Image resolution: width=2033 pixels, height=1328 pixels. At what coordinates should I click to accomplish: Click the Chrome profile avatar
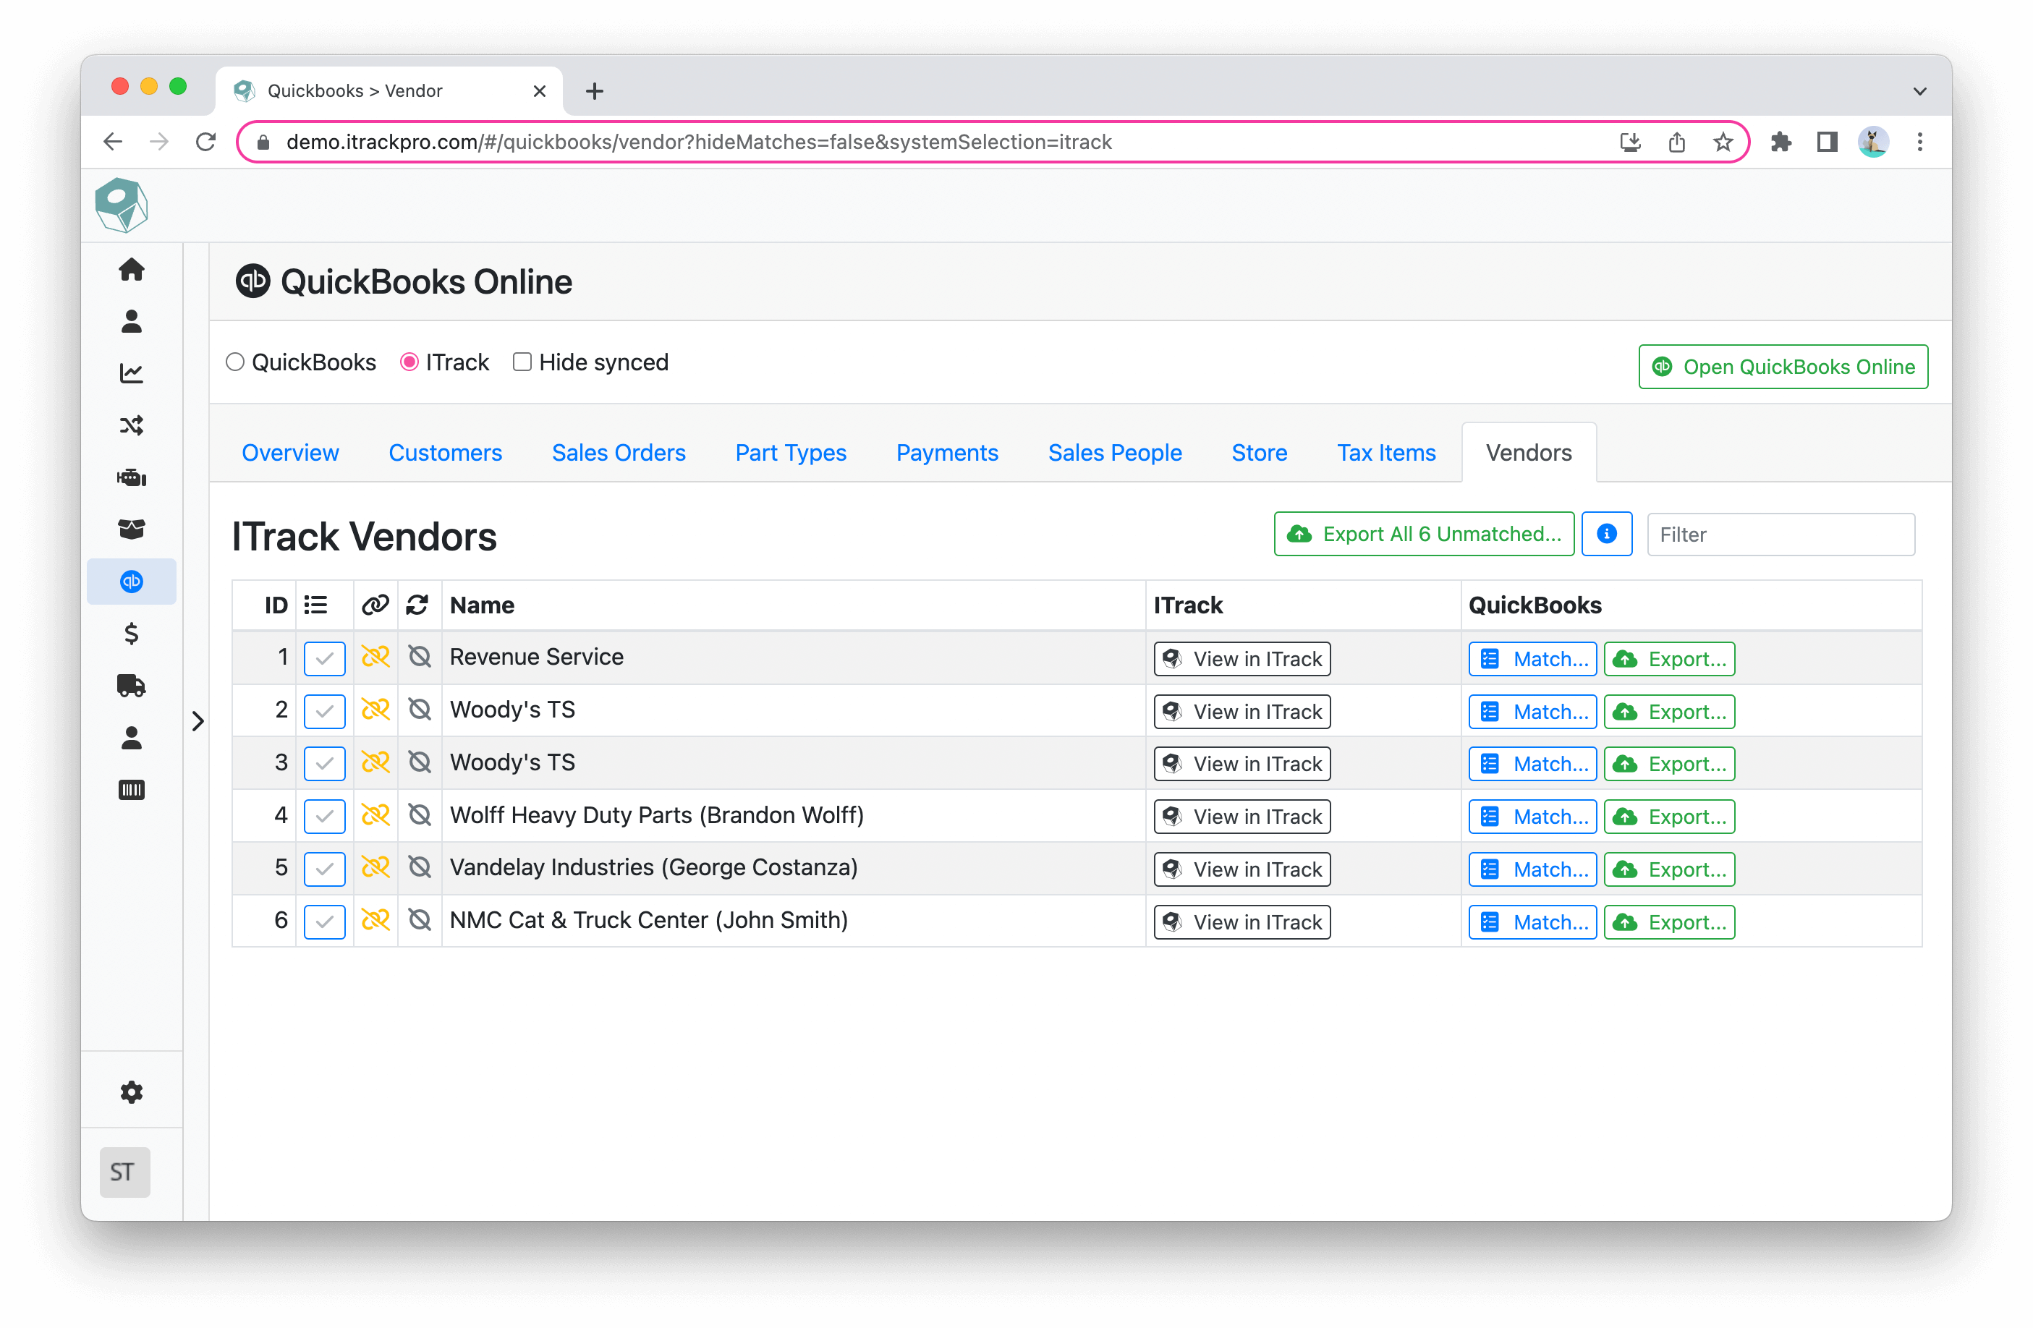point(1873,142)
